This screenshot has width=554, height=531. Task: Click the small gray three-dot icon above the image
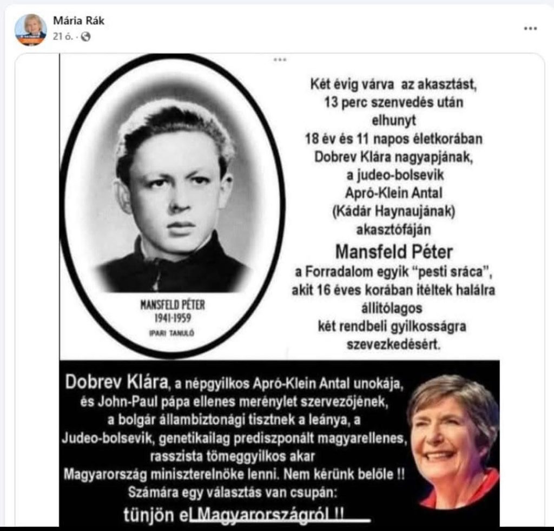pos(280,60)
